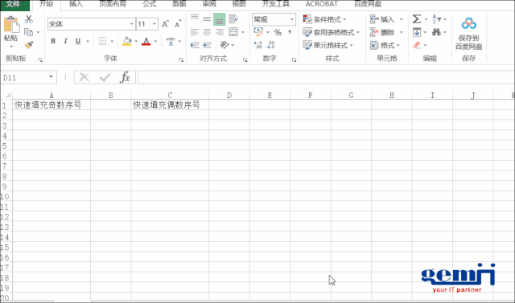Switch to 百度网盘 tab
Image resolution: width=515 pixels, height=303 pixels.
click(368, 4)
